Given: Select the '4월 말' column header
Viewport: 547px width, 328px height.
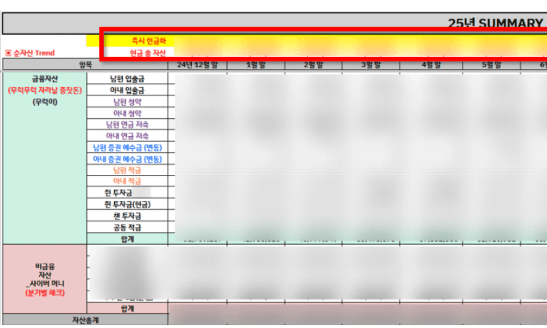Looking at the screenshot, I should pos(431,65).
